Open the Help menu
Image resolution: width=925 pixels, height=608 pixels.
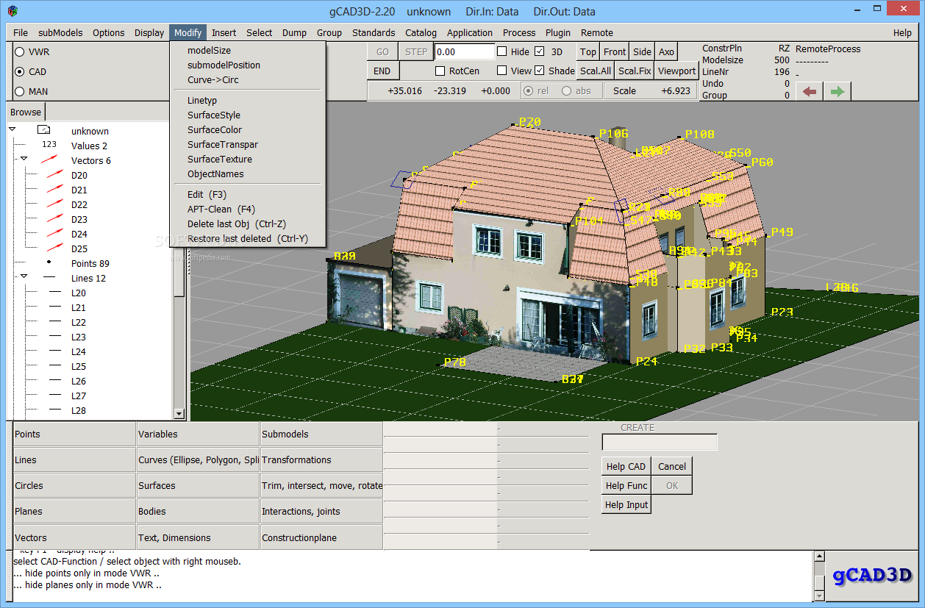902,33
